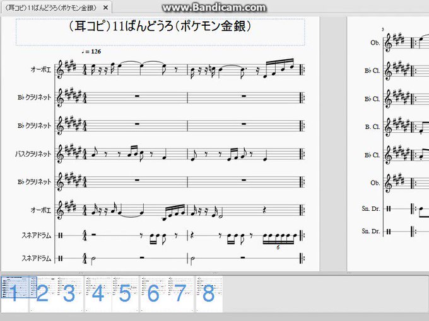Click the navigator view rectangle on page 1

coord(19,287)
